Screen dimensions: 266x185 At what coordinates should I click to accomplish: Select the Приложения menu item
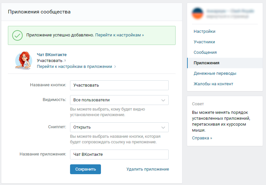(x=206, y=63)
